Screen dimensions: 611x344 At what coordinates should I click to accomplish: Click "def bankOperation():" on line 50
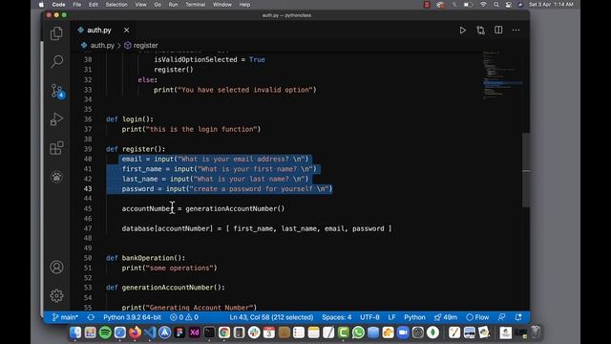point(146,258)
